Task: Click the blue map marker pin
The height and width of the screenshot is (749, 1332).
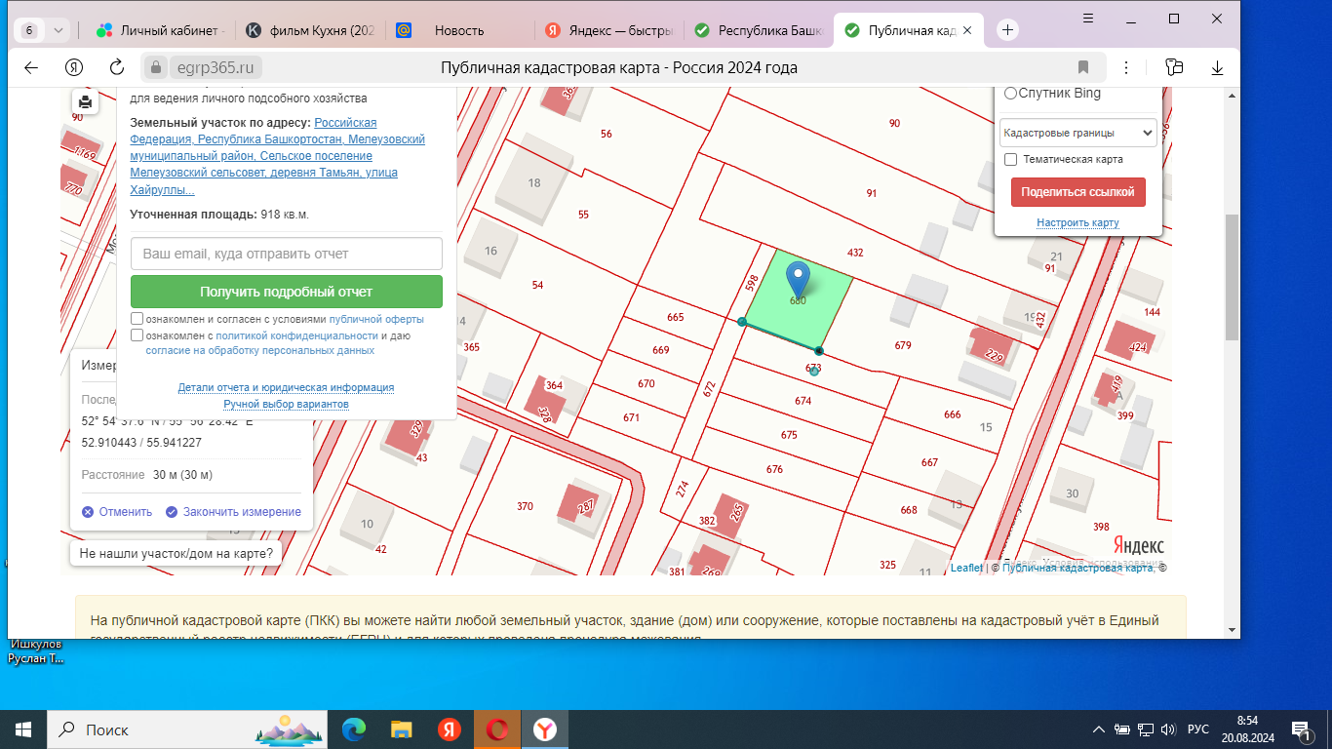Action: [x=799, y=278]
